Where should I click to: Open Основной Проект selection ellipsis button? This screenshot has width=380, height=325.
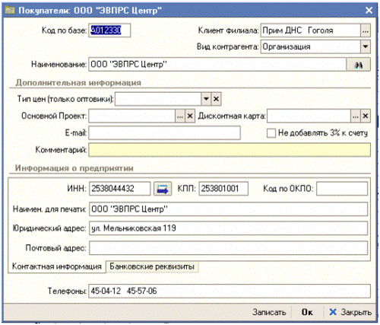[180, 116]
